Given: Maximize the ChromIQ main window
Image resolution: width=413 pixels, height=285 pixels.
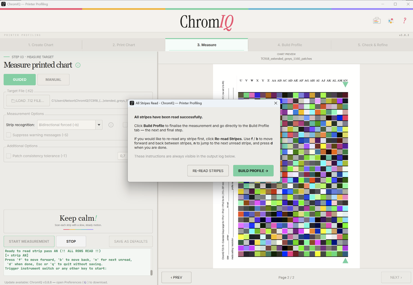Looking at the screenshot, I should (395, 4).
